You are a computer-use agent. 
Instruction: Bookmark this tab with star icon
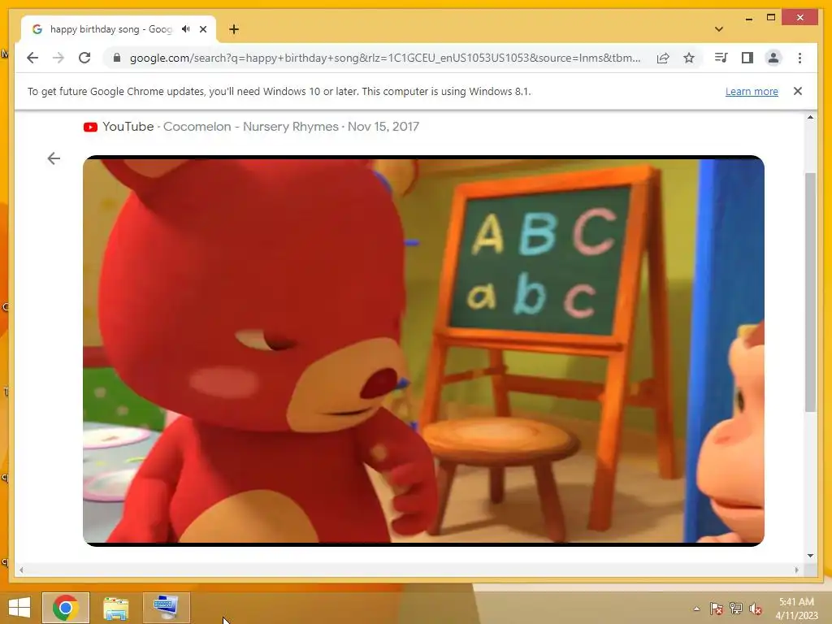tap(689, 58)
